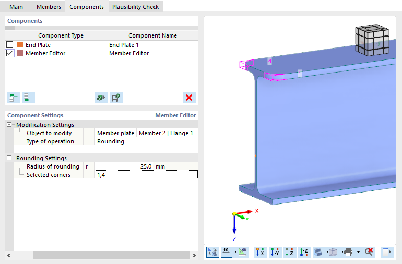402x264 pixels.
Task: Toggle dimensions display icon labeled 10
Action: 226,252
